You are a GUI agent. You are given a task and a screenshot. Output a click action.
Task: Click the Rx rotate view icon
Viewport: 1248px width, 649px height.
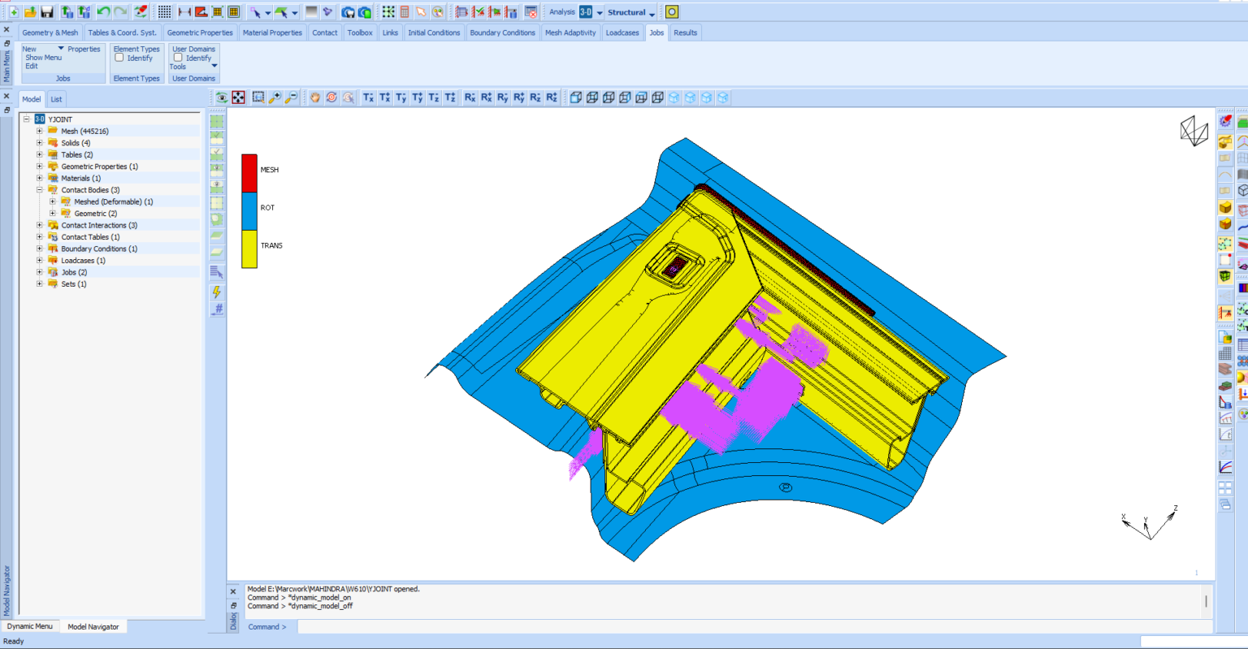(470, 97)
